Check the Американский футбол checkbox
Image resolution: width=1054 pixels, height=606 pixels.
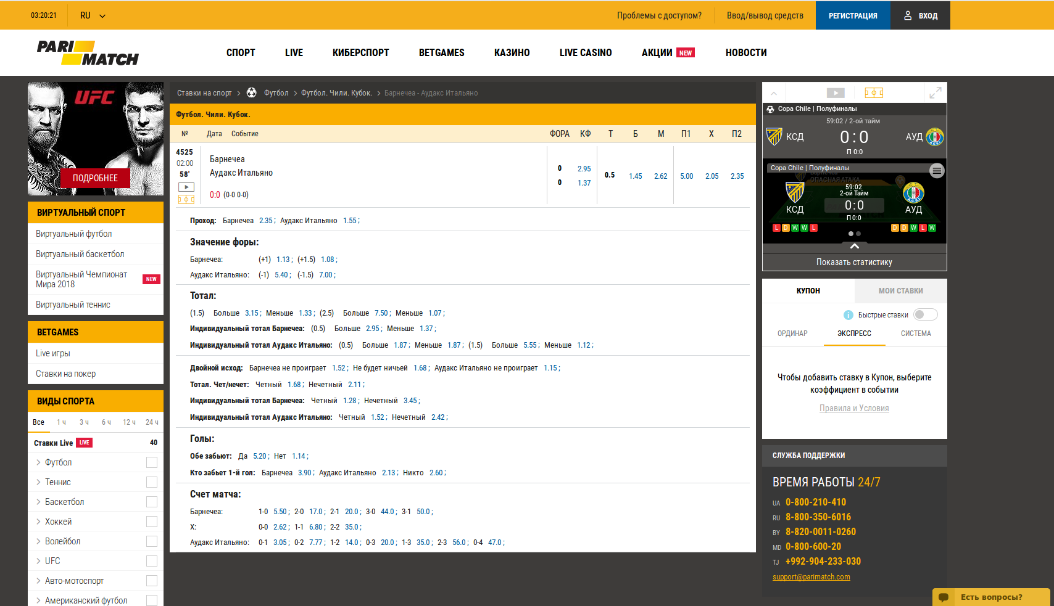click(152, 600)
